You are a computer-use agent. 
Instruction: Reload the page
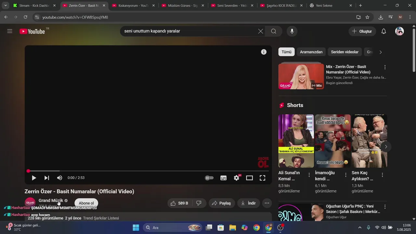(25, 17)
